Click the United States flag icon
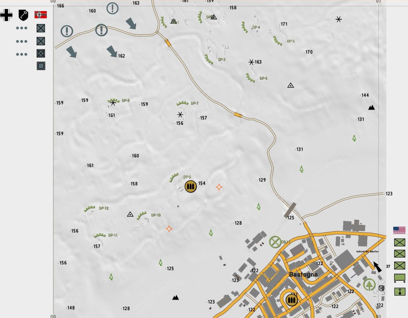The image size is (408, 318). click(399, 230)
